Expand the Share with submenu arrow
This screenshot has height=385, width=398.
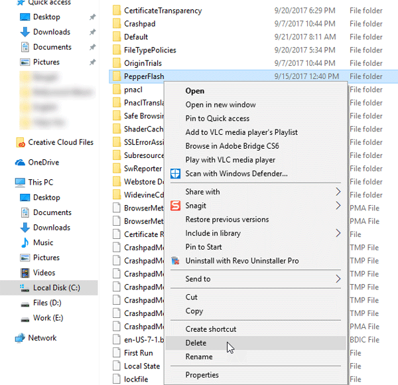click(338, 192)
